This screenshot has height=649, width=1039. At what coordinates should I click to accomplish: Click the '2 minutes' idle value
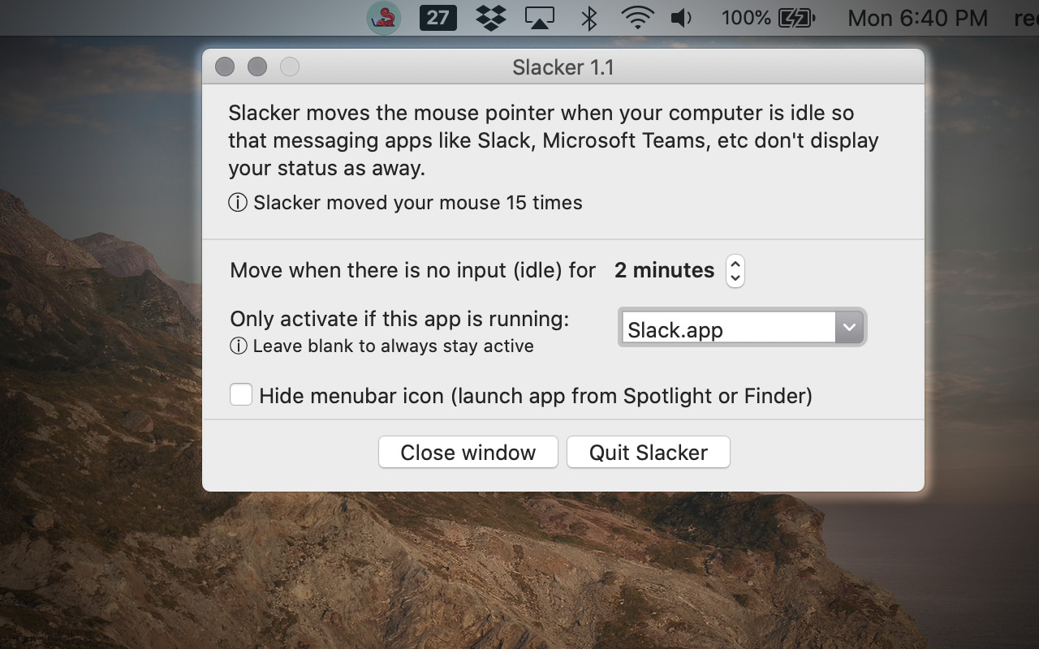click(x=664, y=270)
